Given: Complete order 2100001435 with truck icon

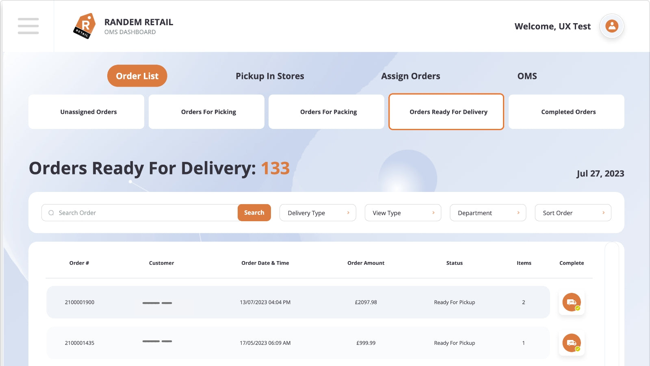Looking at the screenshot, I should (x=571, y=343).
